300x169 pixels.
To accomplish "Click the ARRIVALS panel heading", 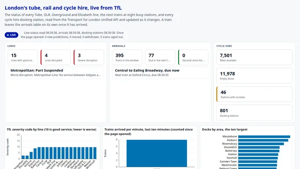I will coord(119,46).
